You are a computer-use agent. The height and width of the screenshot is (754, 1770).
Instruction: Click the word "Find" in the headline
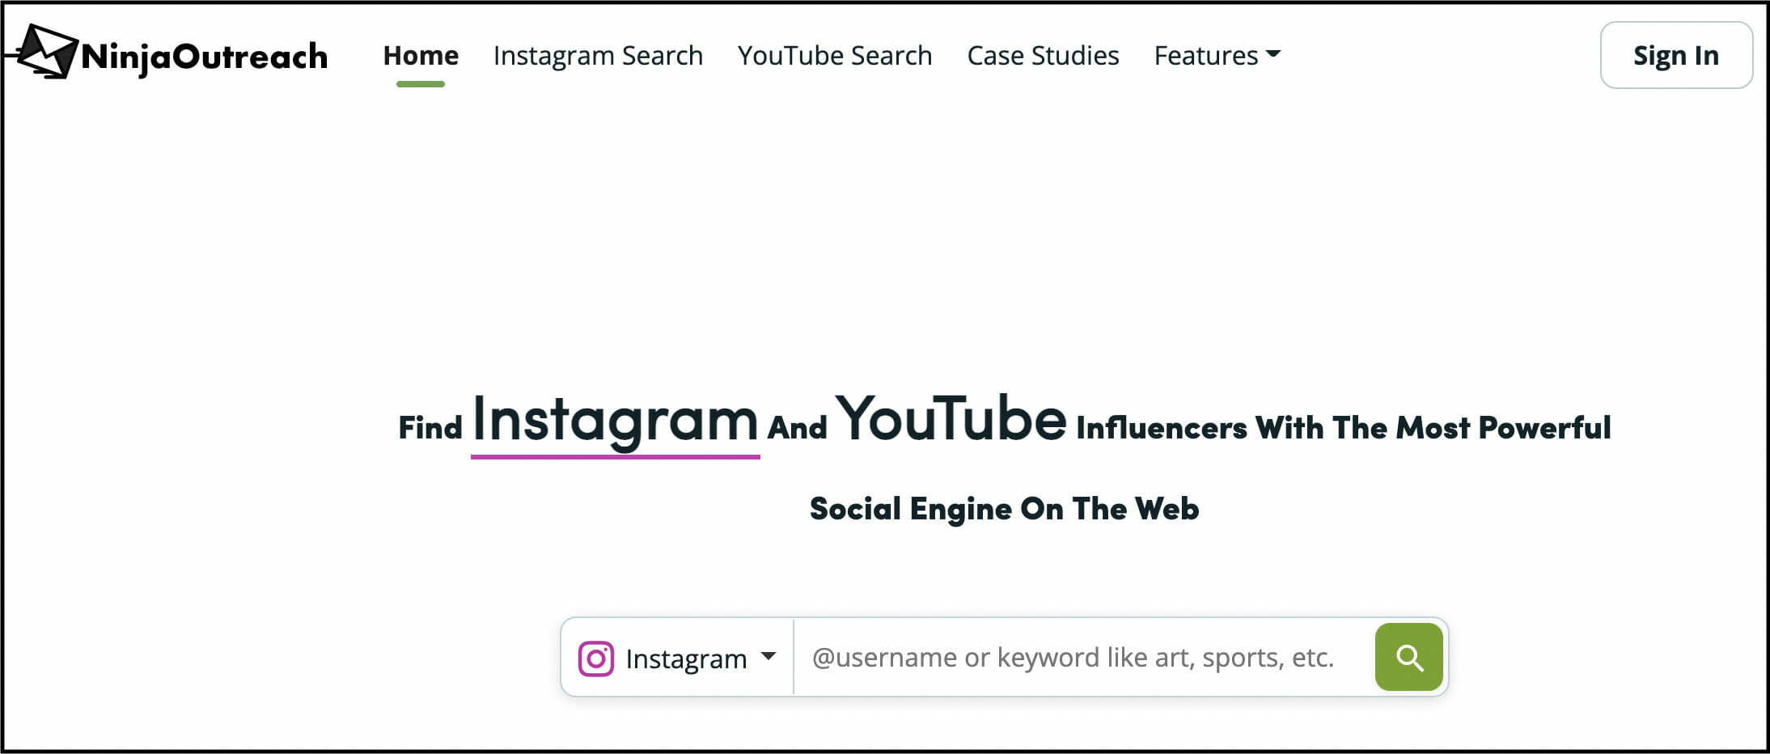430,428
